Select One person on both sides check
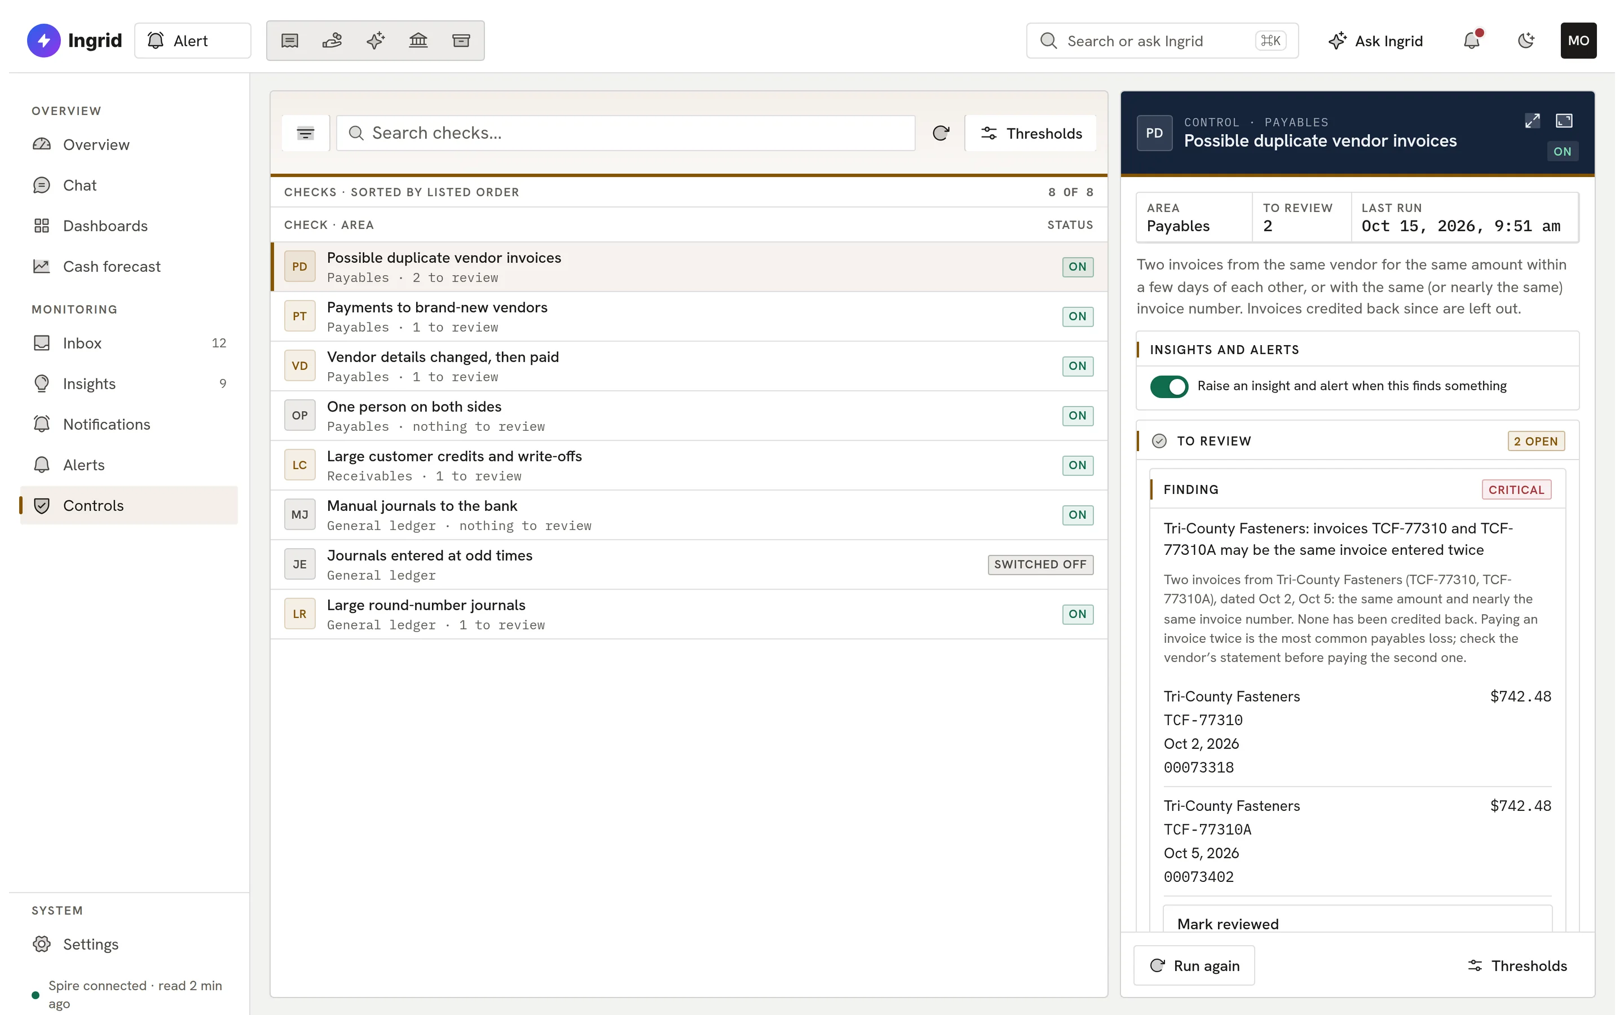The height and width of the screenshot is (1015, 1624). (x=689, y=416)
